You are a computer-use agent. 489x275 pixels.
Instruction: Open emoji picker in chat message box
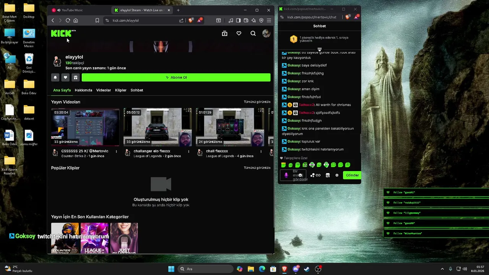tap(300, 175)
